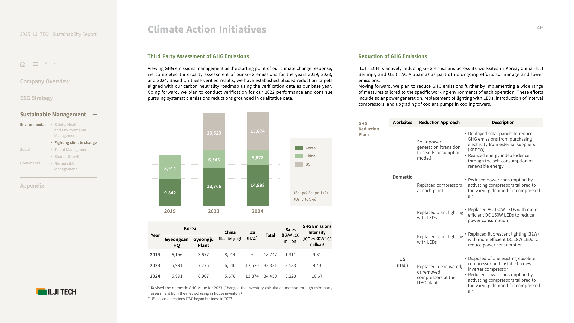Select the Social subsection
Screen dimensions: 574x323
25,150
